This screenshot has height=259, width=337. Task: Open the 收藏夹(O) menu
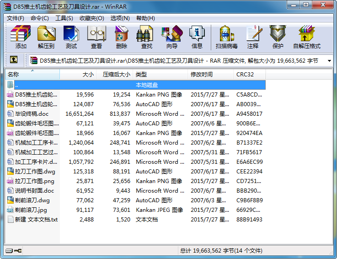tap(92, 18)
